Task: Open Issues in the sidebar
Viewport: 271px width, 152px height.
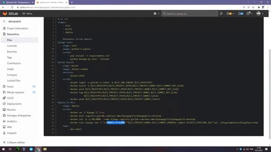Action: tap(10, 87)
